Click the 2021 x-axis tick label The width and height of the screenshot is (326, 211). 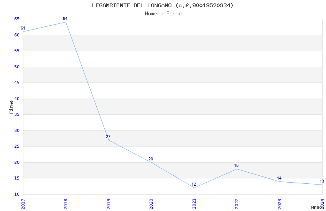point(194,204)
